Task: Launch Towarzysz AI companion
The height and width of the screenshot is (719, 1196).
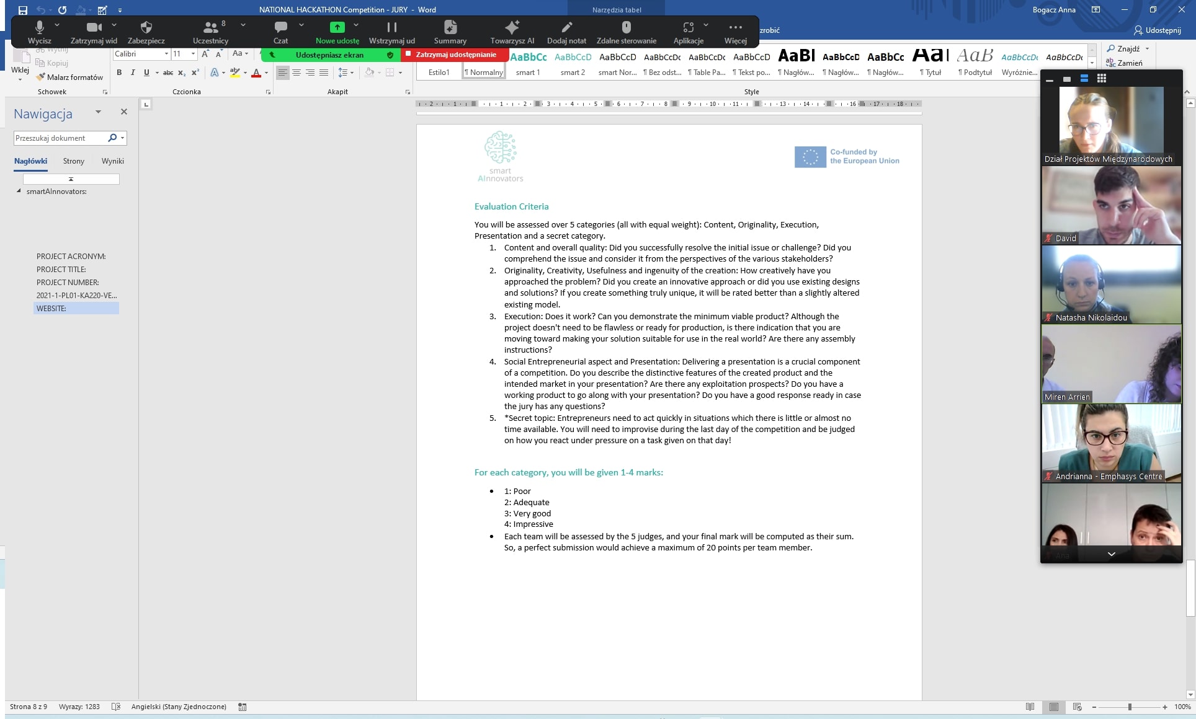Action: (512, 32)
